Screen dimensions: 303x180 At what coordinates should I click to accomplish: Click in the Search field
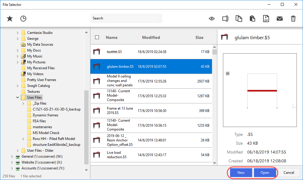pyautogui.click(x=126, y=18)
